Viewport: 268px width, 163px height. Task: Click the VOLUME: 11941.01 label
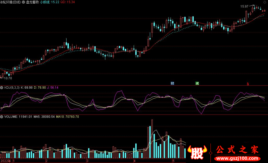[18, 117]
